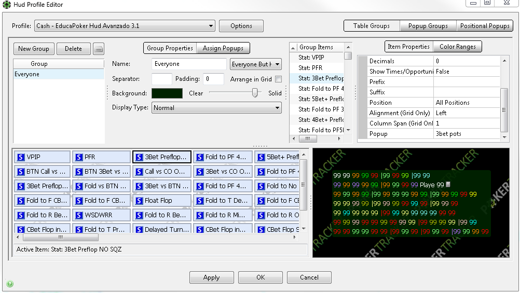Click the Popup value '3bet pots'
520x293 pixels.
[467, 134]
